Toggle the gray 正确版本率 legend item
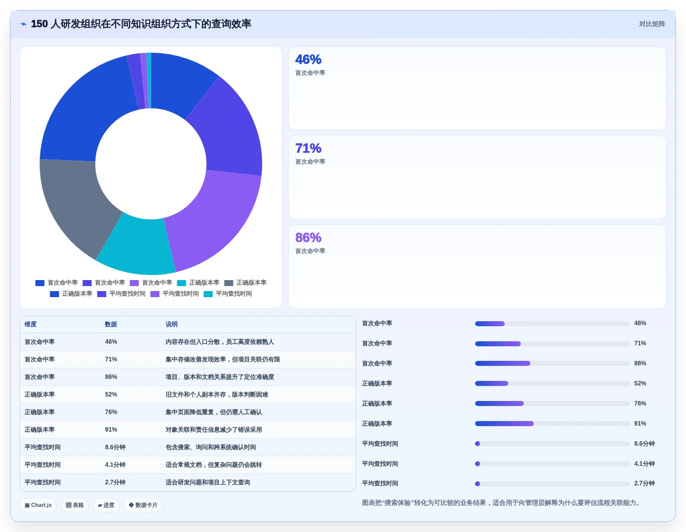Viewport: 686px width, 532px height. [x=246, y=283]
